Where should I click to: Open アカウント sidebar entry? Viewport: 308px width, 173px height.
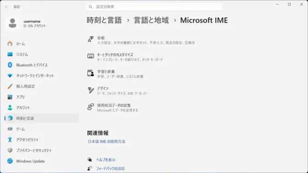42,108
